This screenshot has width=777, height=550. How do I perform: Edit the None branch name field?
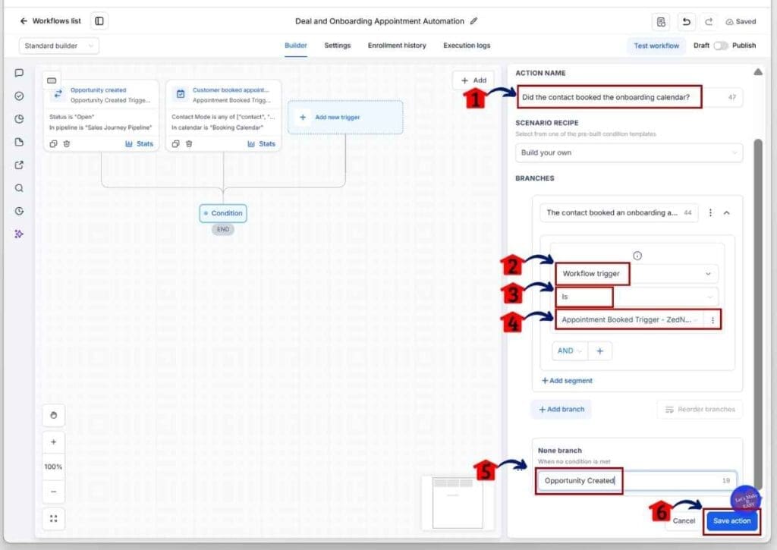click(x=637, y=481)
